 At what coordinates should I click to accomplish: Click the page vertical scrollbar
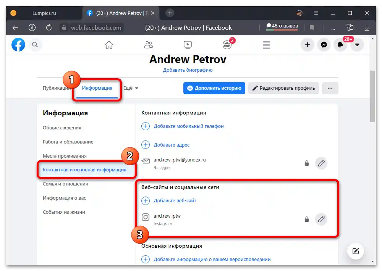372,97
